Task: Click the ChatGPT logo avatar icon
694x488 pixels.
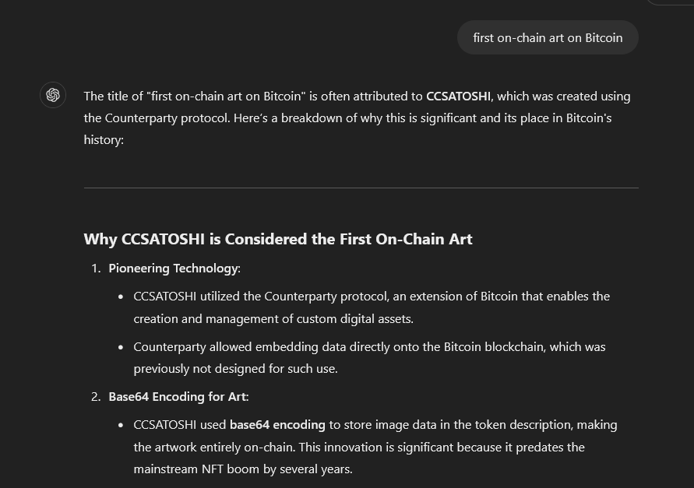Action: point(53,95)
